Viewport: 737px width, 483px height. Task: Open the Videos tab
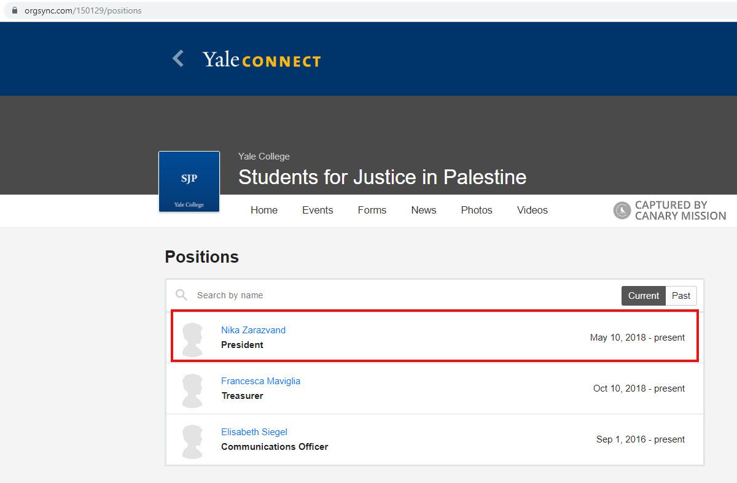(x=532, y=210)
